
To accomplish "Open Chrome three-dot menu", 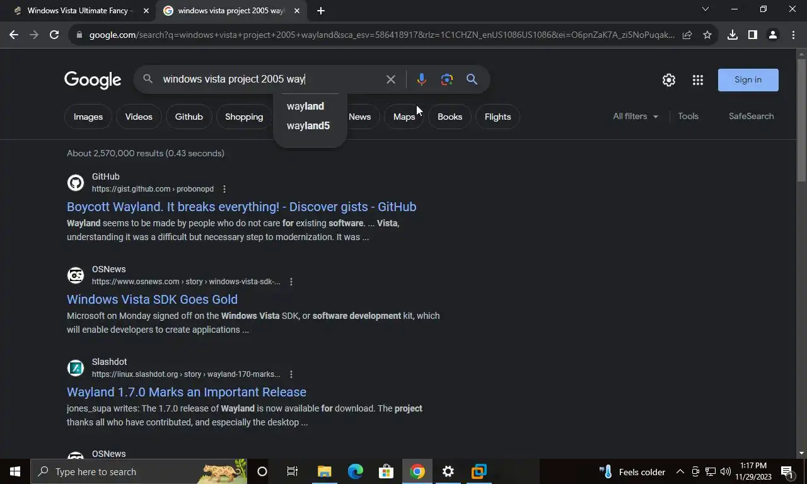I will [x=792, y=35].
